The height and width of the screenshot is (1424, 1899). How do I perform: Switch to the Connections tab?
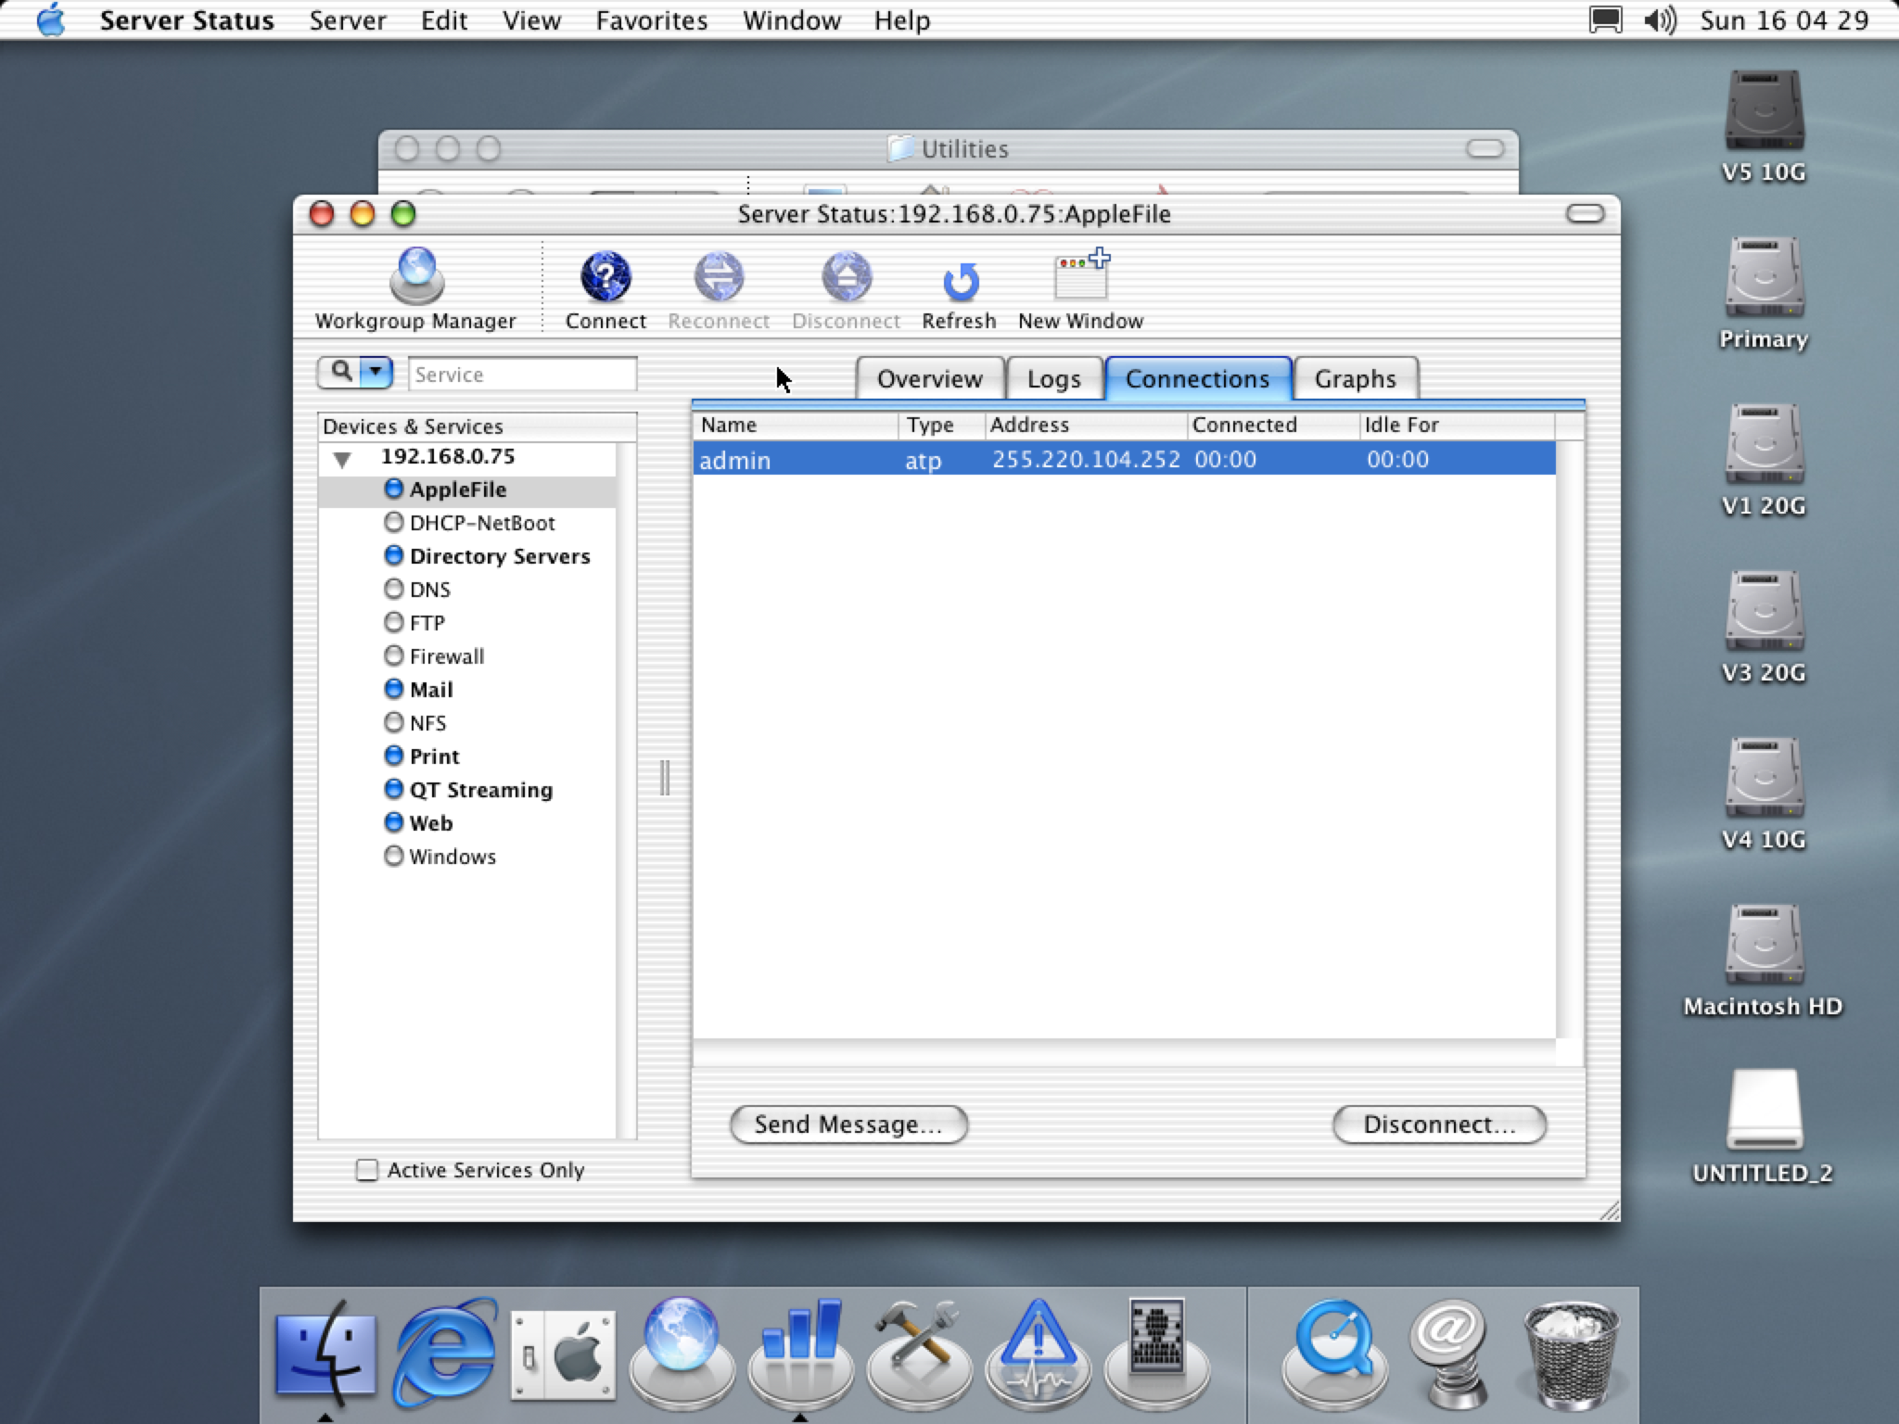tap(1198, 378)
